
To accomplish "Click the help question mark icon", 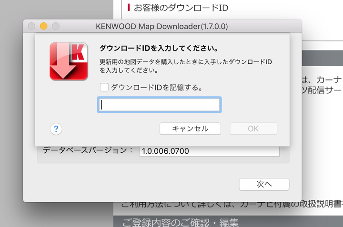I will pyautogui.click(x=56, y=129).
